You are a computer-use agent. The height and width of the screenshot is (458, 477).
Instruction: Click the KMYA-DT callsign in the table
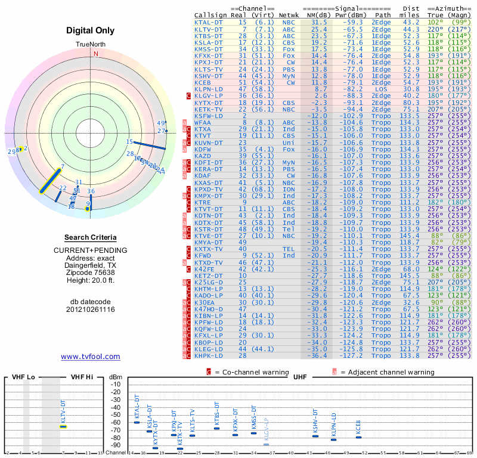[x=208, y=242]
